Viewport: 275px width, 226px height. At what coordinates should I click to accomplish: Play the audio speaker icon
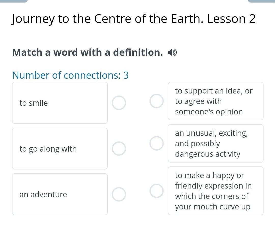pyautogui.click(x=172, y=52)
